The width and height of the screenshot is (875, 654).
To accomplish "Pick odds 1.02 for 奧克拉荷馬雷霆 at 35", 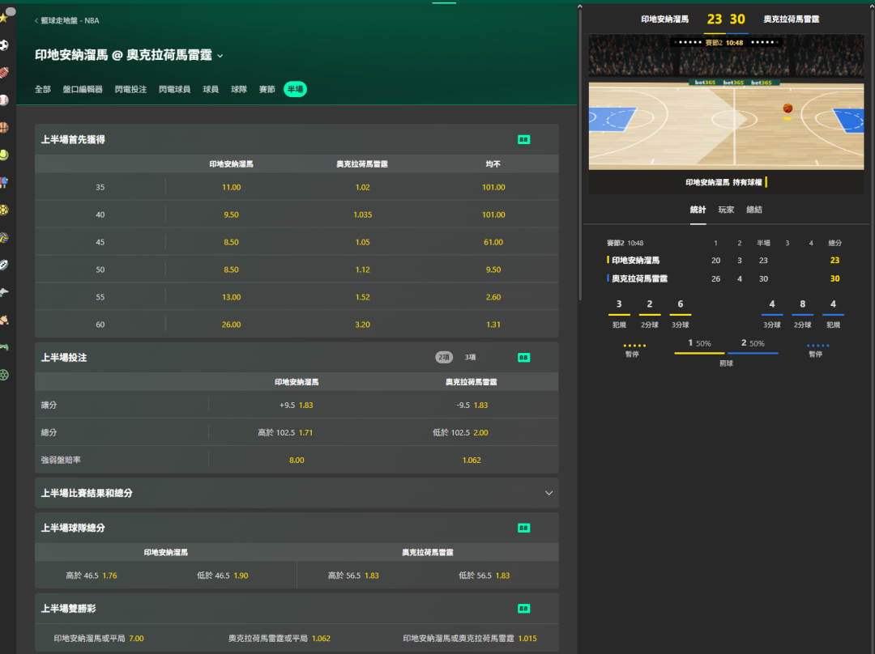I will (x=363, y=187).
